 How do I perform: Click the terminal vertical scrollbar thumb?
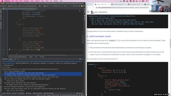(83, 91)
